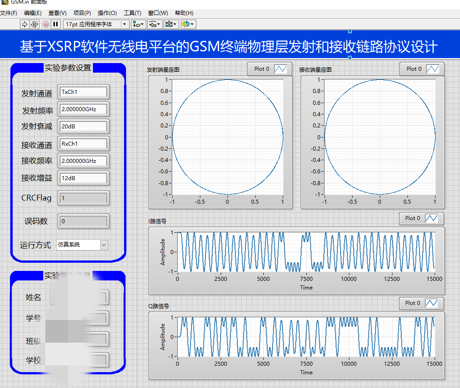Open the 帮助(H) menu
Viewport: 460px width, 388px height.
[x=184, y=13]
